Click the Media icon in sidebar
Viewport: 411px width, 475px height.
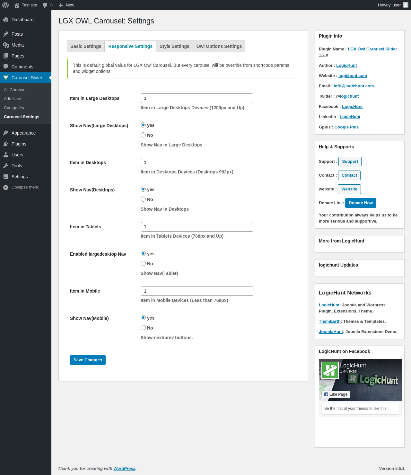[x=6, y=45]
